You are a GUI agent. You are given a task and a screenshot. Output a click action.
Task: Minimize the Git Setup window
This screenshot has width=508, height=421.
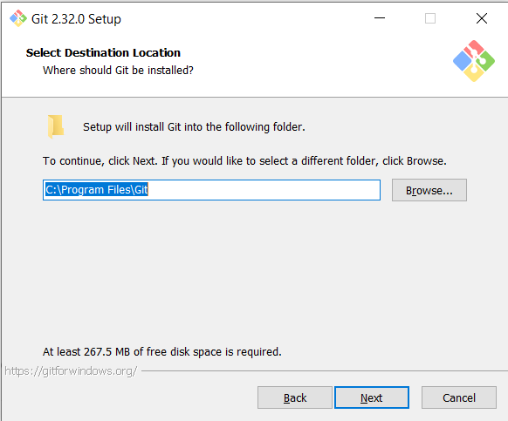pos(380,18)
